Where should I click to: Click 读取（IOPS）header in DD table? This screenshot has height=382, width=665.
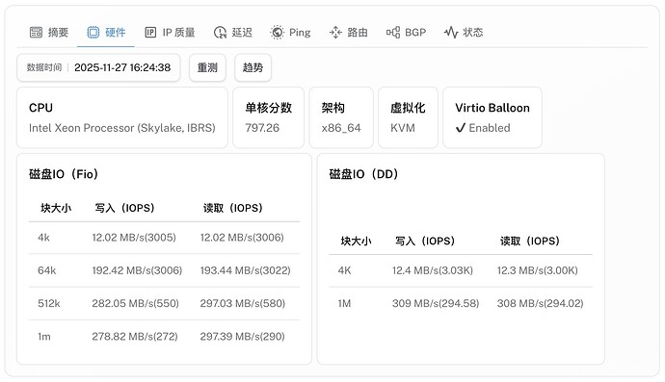530,241
